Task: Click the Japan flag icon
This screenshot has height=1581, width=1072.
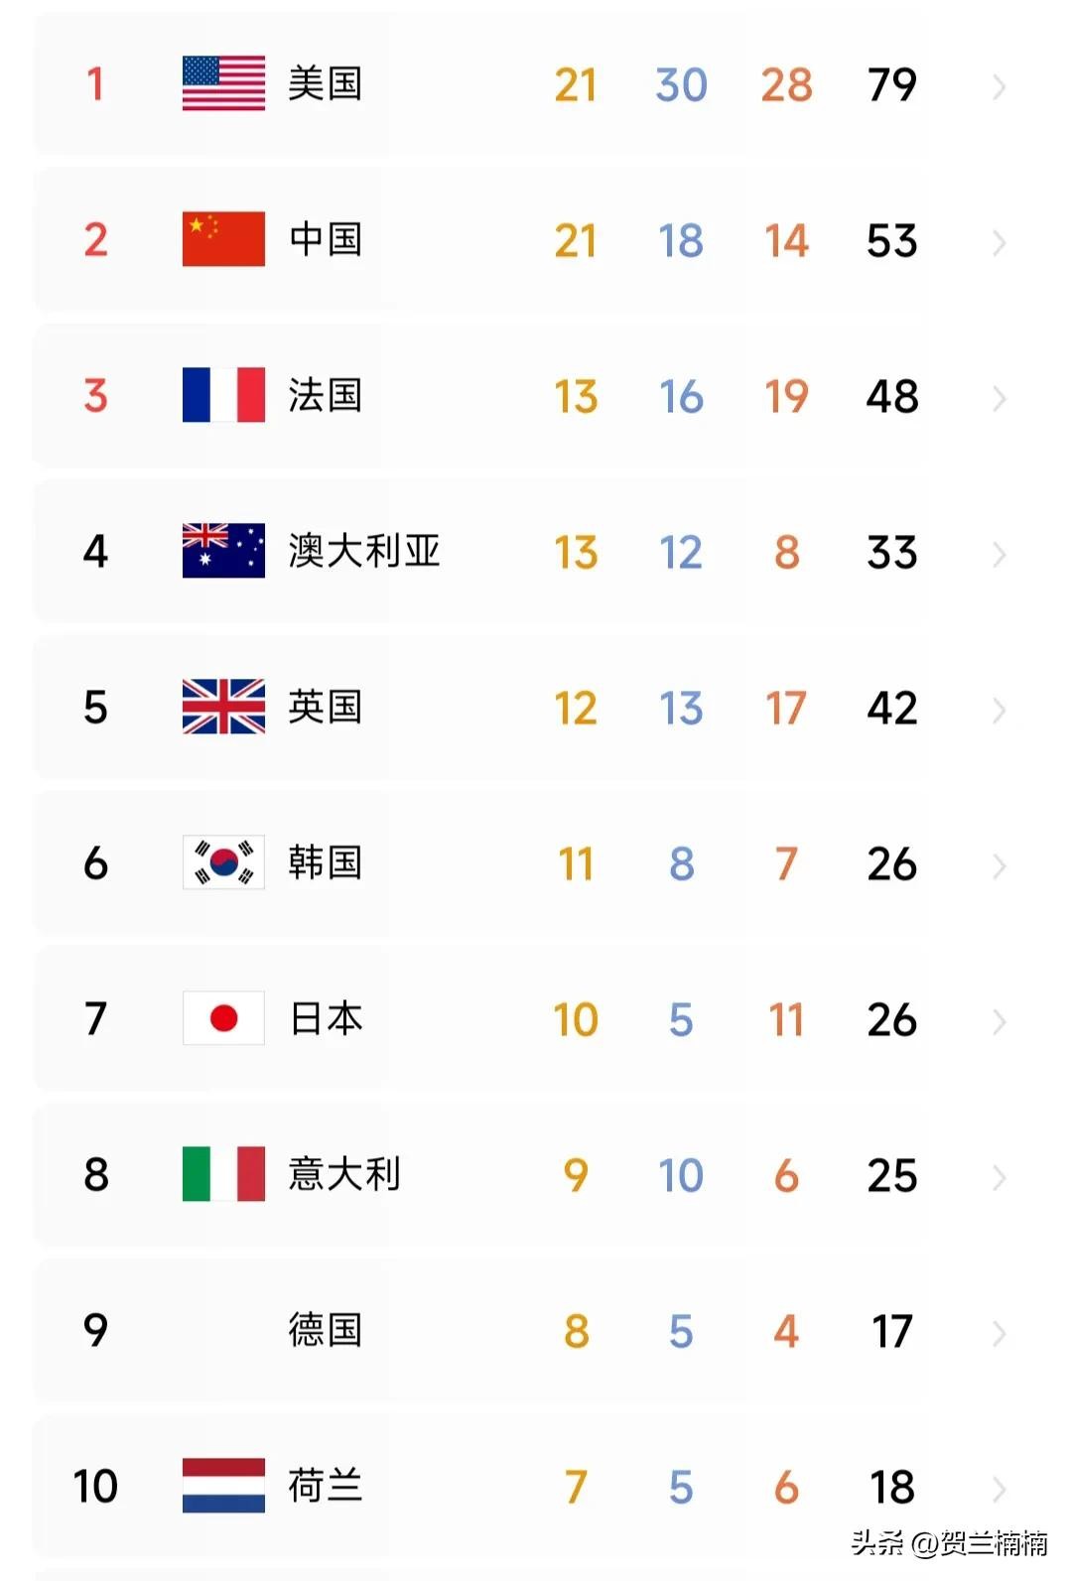Action: point(223,1018)
